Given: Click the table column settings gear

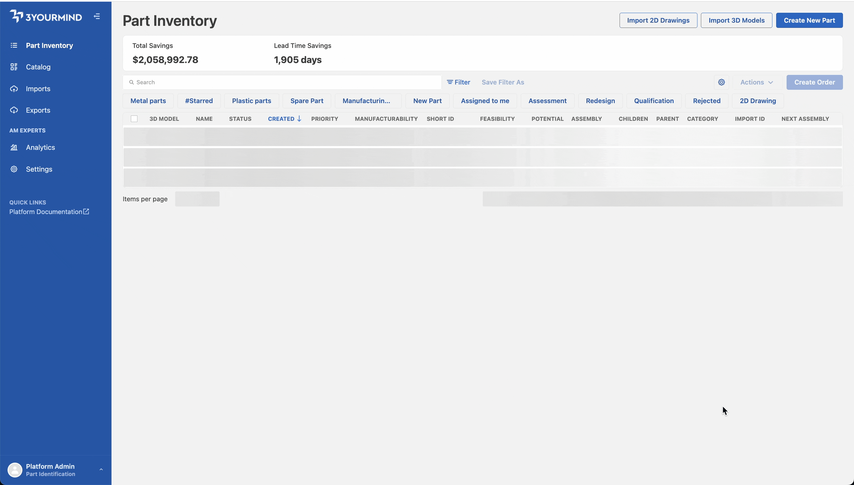Looking at the screenshot, I should point(722,82).
